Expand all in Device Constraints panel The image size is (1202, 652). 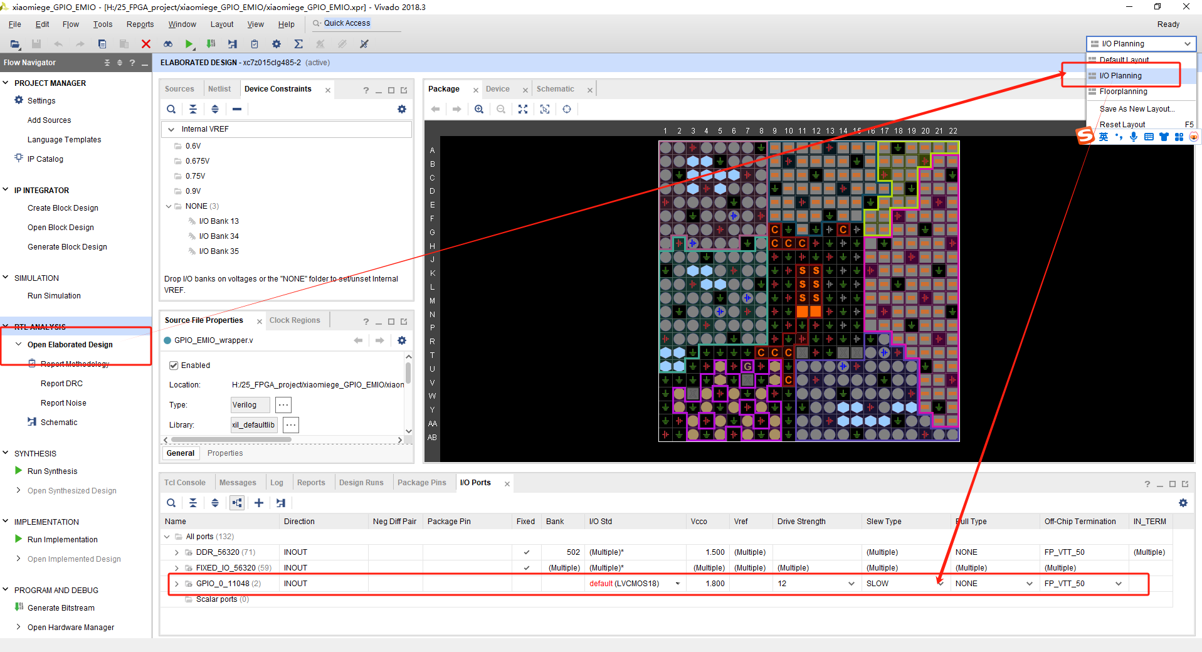pos(215,109)
